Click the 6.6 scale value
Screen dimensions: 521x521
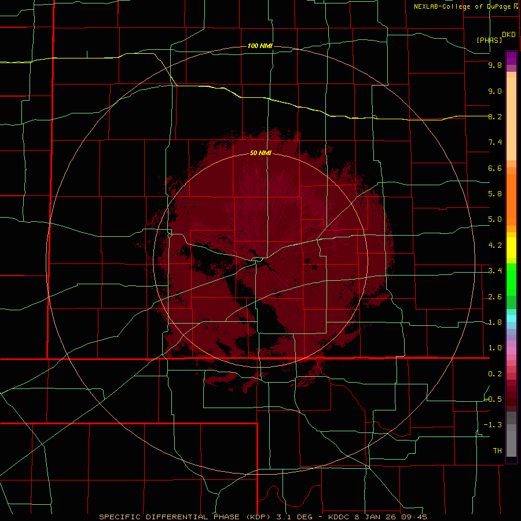[x=495, y=168]
